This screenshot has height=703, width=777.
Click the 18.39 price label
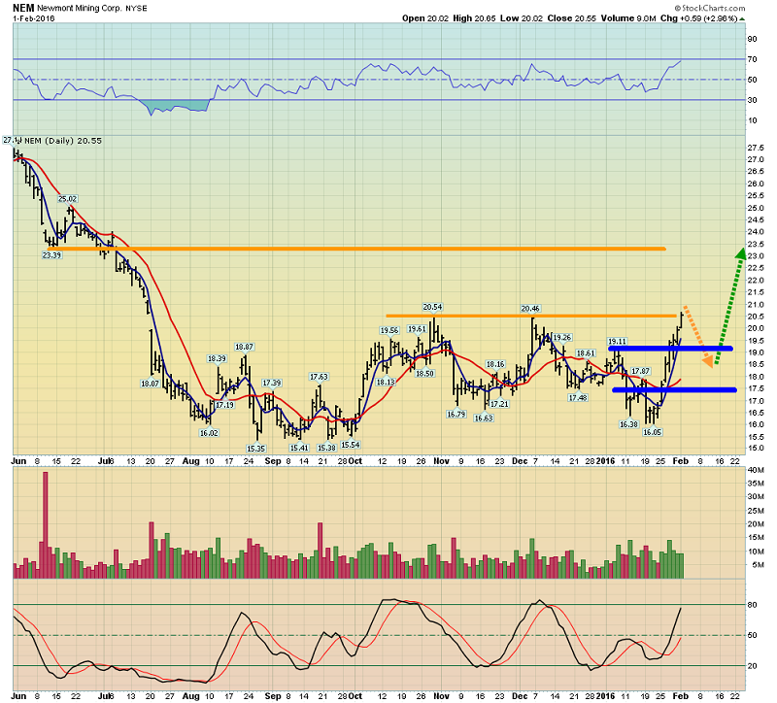(217, 358)
